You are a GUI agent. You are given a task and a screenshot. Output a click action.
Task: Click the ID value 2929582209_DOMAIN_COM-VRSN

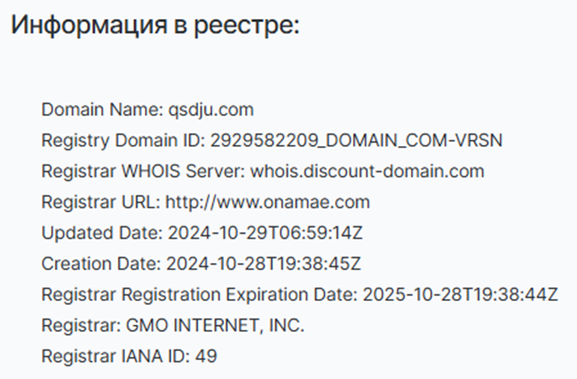coord(356,141)
